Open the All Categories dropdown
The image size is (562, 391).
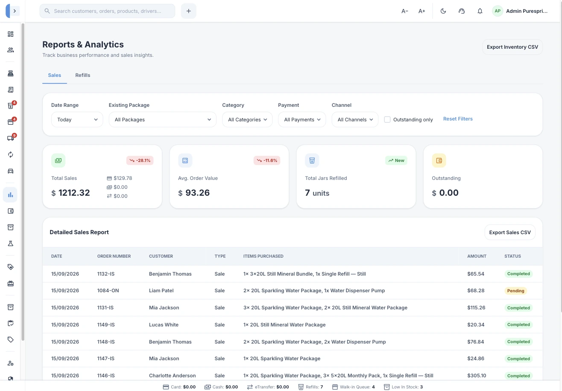pos(247,120)
